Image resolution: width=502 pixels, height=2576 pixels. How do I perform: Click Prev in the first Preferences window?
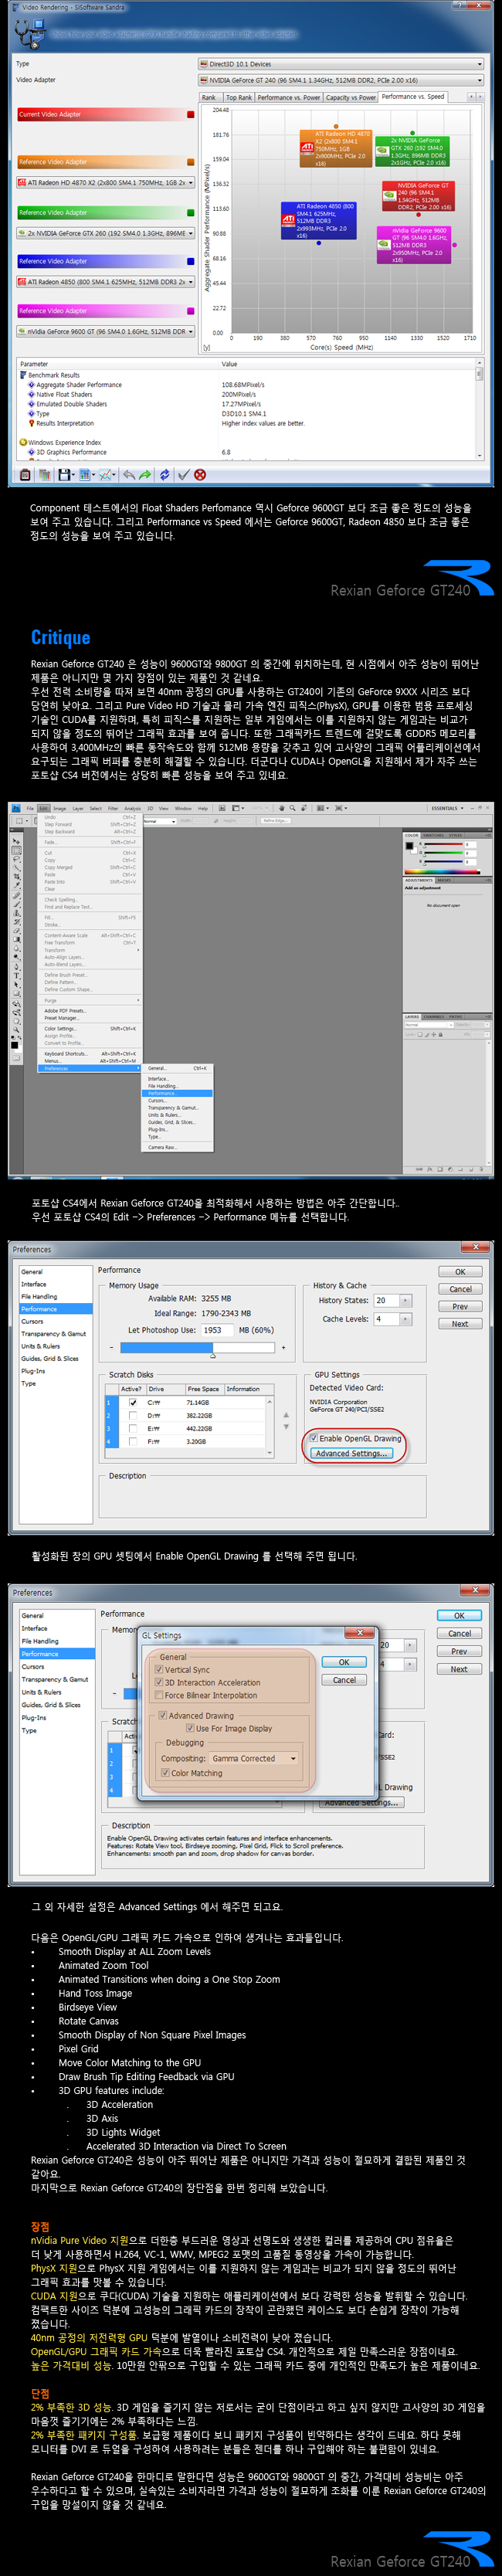pos(460,1306)
